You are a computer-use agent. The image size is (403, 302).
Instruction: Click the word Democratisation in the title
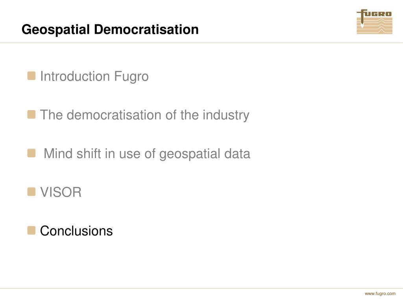point(146,29)
